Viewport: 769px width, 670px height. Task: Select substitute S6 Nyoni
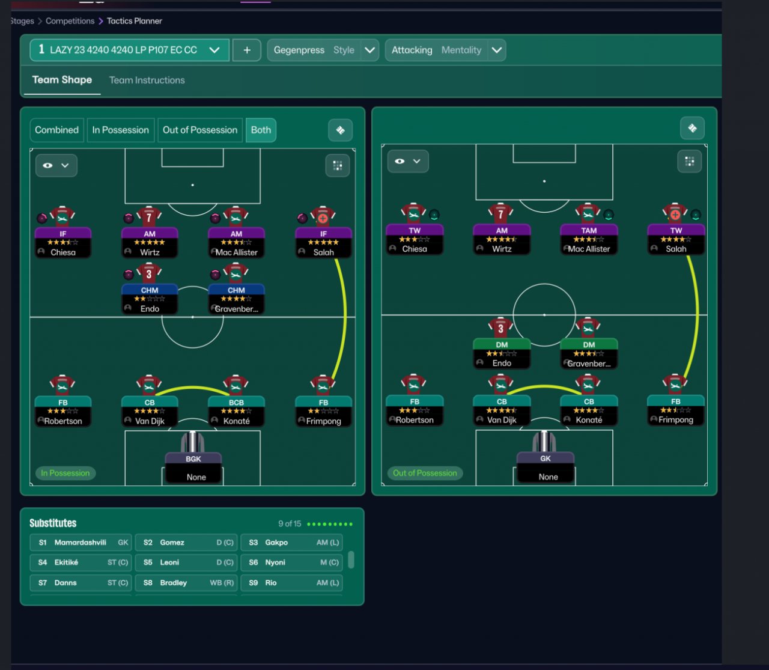[291, 562]
